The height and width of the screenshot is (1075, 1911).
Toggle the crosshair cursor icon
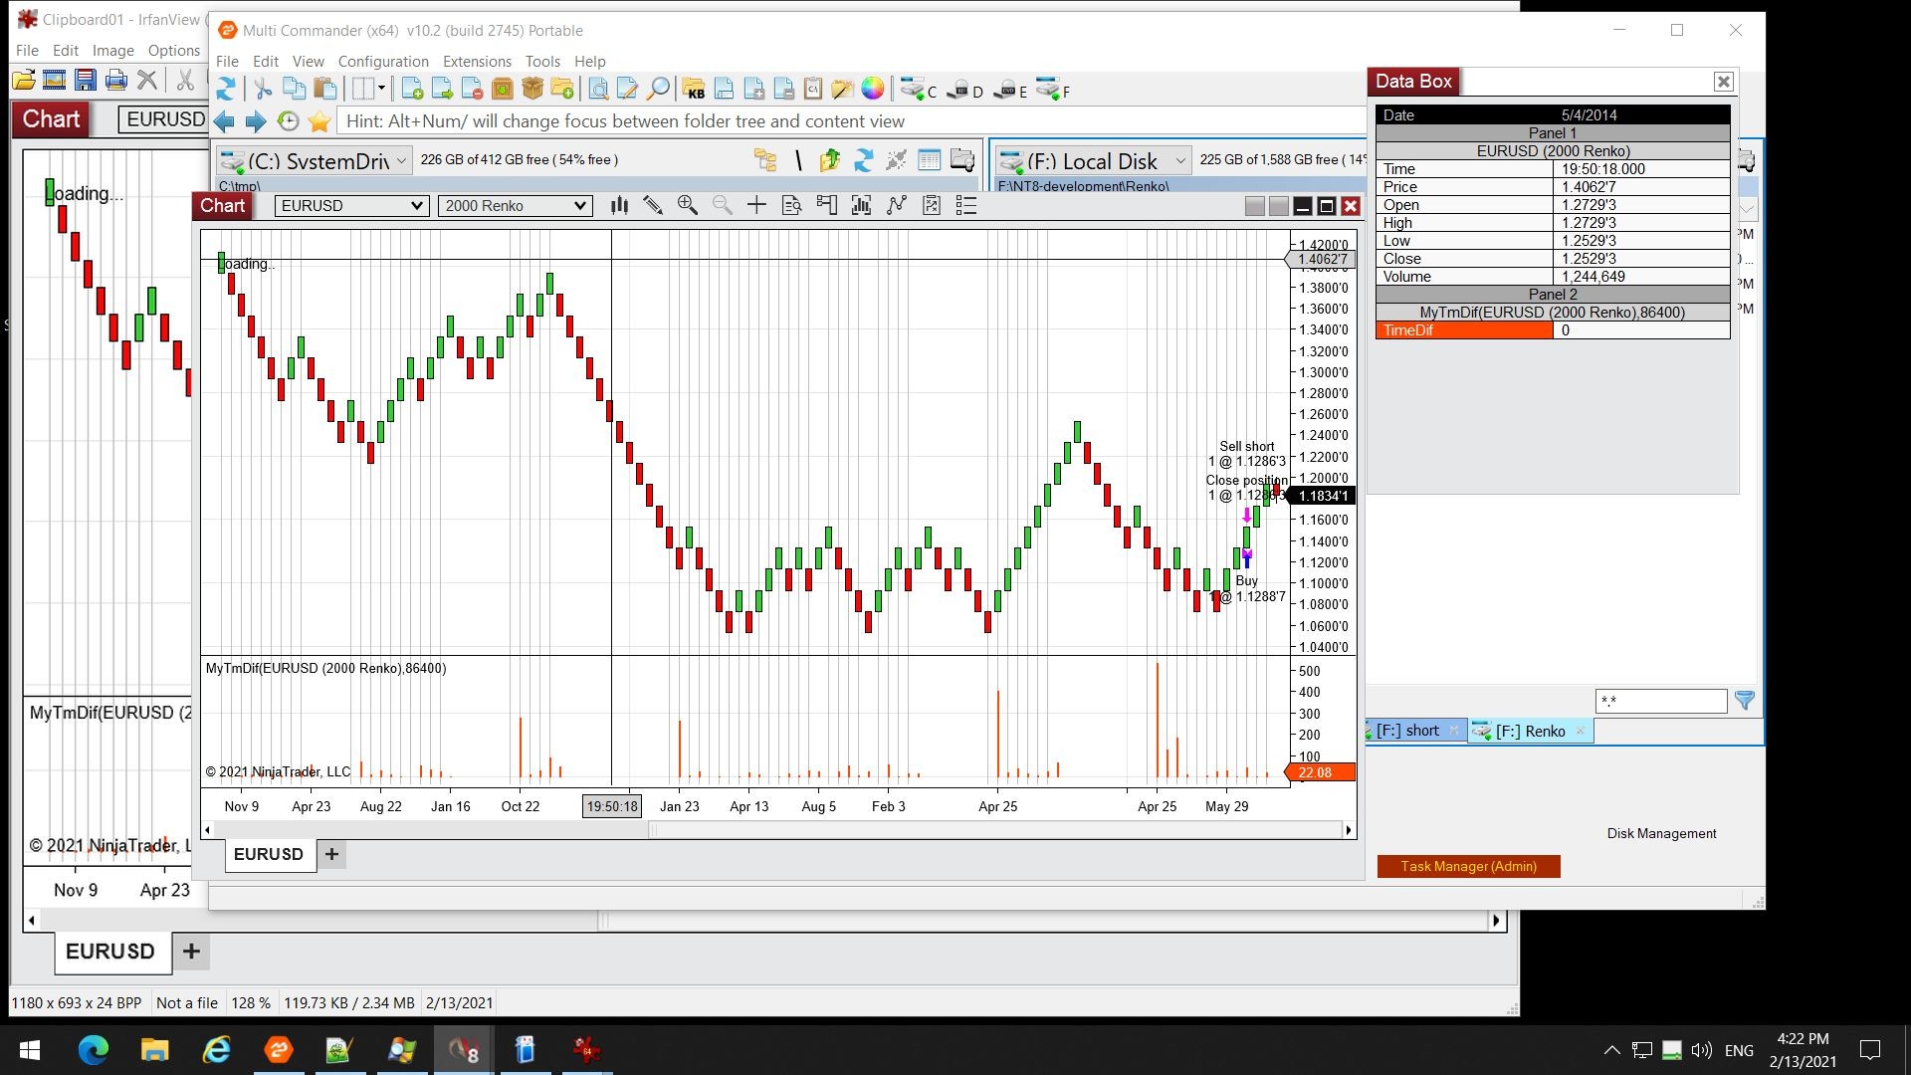point(756,205)
